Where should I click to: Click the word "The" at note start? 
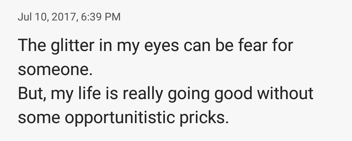tap(32, 45)
